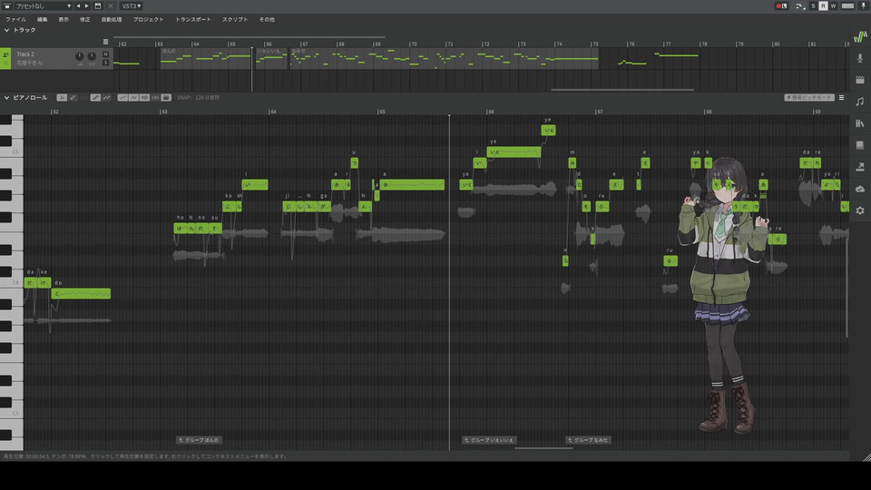Toggle pitch curve display in piano roll
871x490 pixels.
(x=122, y=98)
